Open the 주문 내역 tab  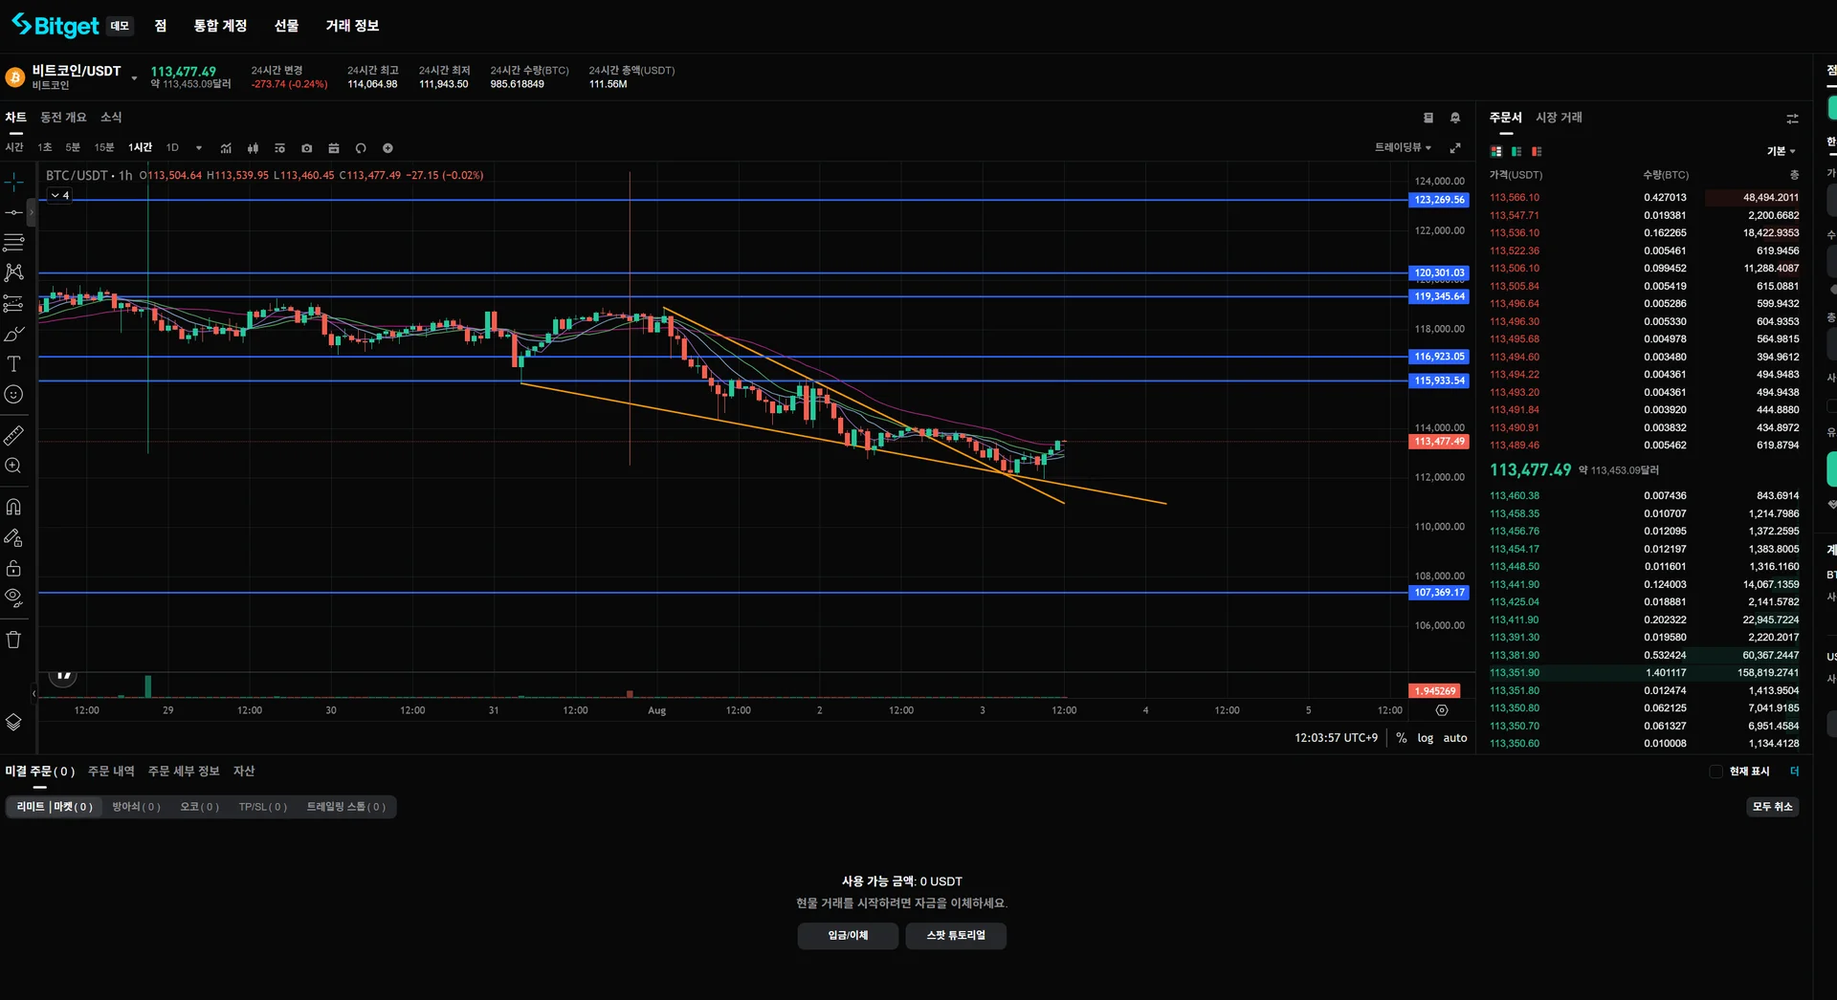coord(111,772)
